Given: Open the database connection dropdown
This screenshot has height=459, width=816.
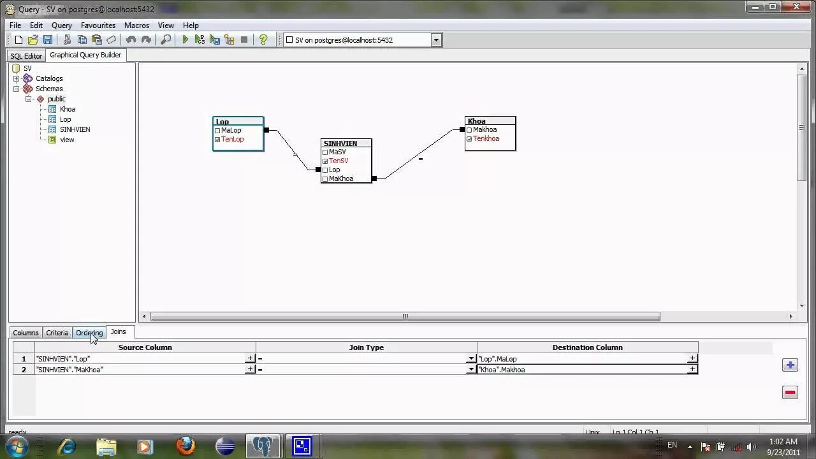Looking at the screenshot, I should (x=436, y=40).
